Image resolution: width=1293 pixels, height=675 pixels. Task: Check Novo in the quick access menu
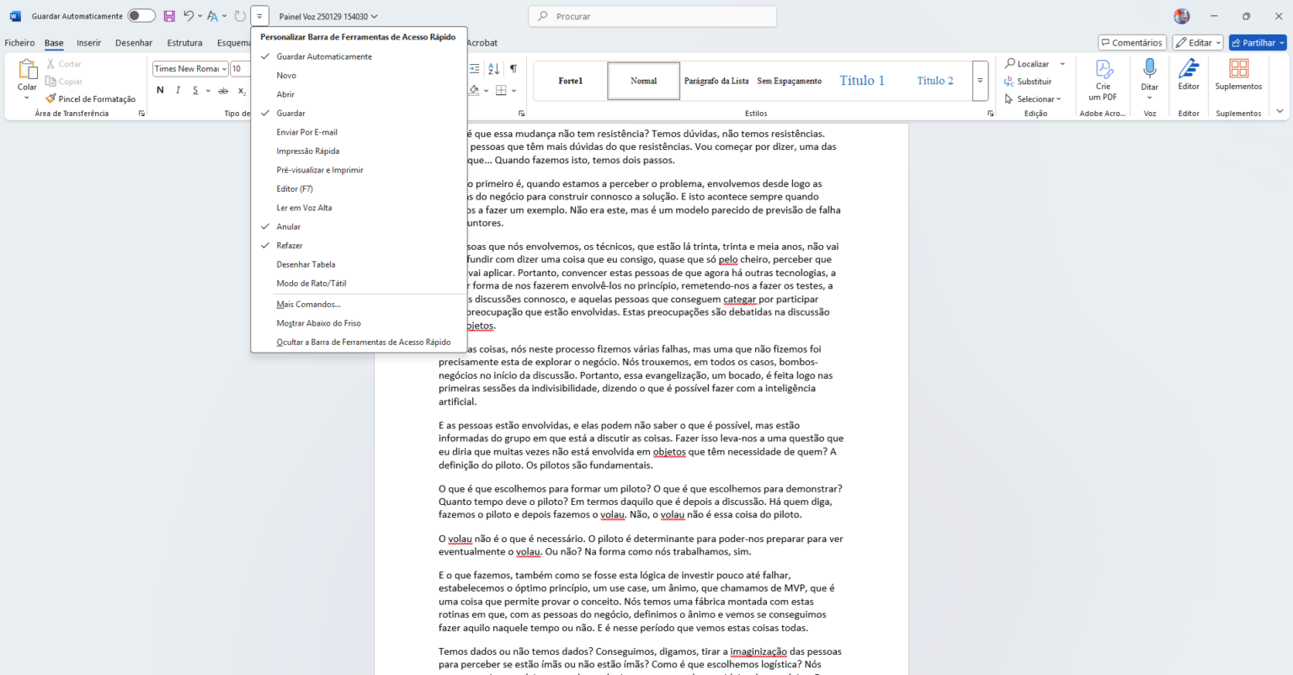pyautogui.click(x=359, y=76)
